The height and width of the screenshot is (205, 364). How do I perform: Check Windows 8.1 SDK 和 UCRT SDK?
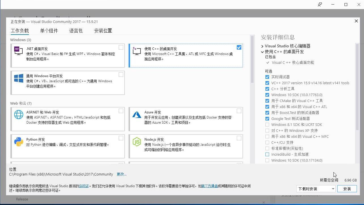pos(267,124)
